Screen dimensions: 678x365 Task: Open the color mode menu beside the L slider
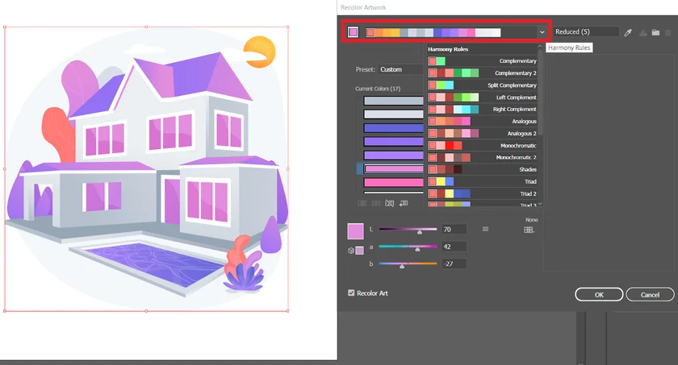[x=485, y=230]
